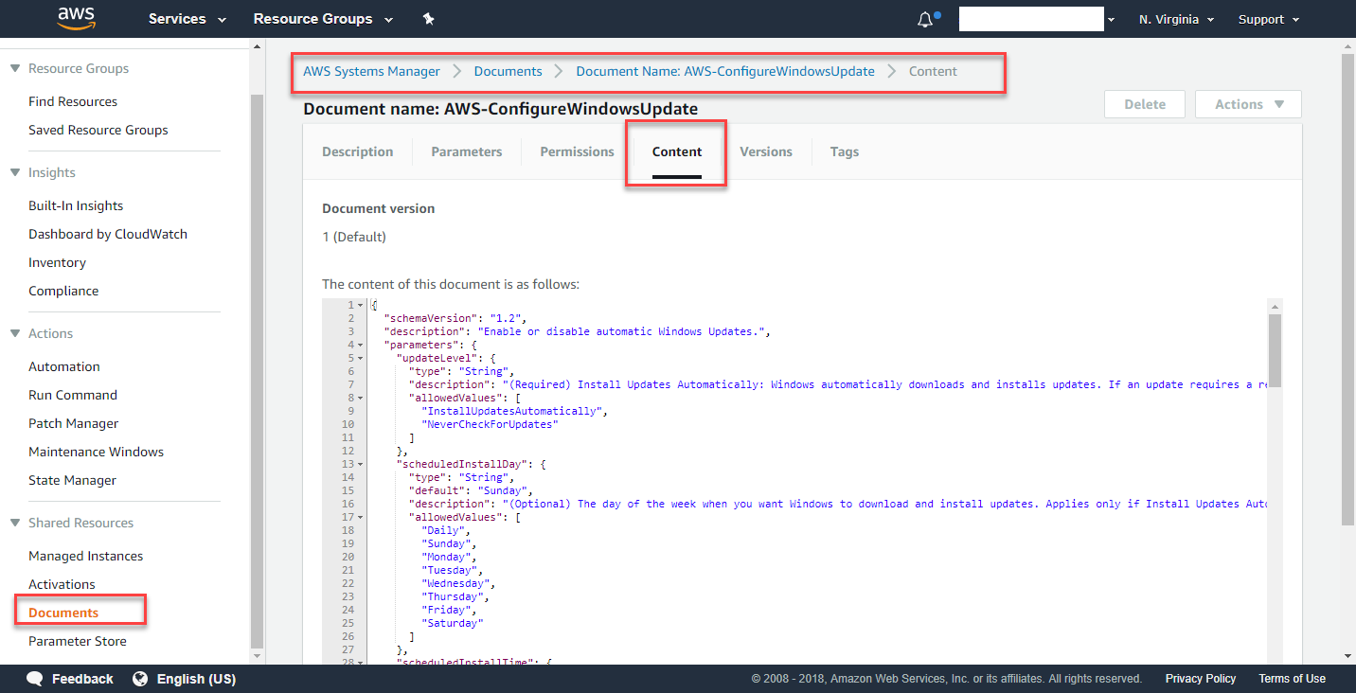
Task: Open the N. Virginia region dropdown
Action: [1176, 19]
